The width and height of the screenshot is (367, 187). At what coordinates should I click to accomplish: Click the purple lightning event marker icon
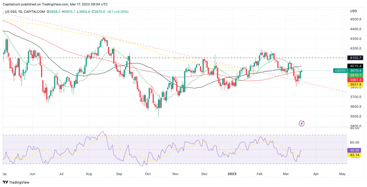[302, 123]
